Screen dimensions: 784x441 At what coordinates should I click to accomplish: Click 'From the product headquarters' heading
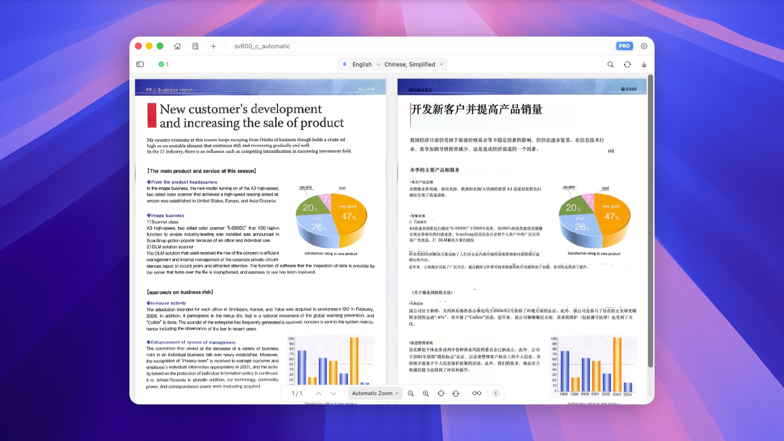point(182,182)
